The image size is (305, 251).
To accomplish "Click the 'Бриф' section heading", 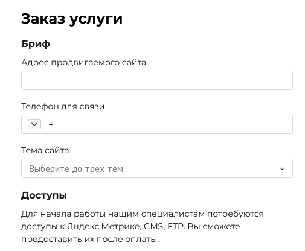I will pyautogui.click(x=36, y=44).
